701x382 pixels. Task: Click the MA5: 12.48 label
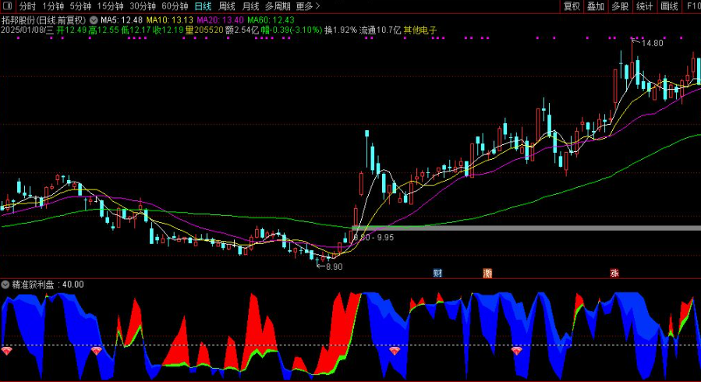pos(122,20)
